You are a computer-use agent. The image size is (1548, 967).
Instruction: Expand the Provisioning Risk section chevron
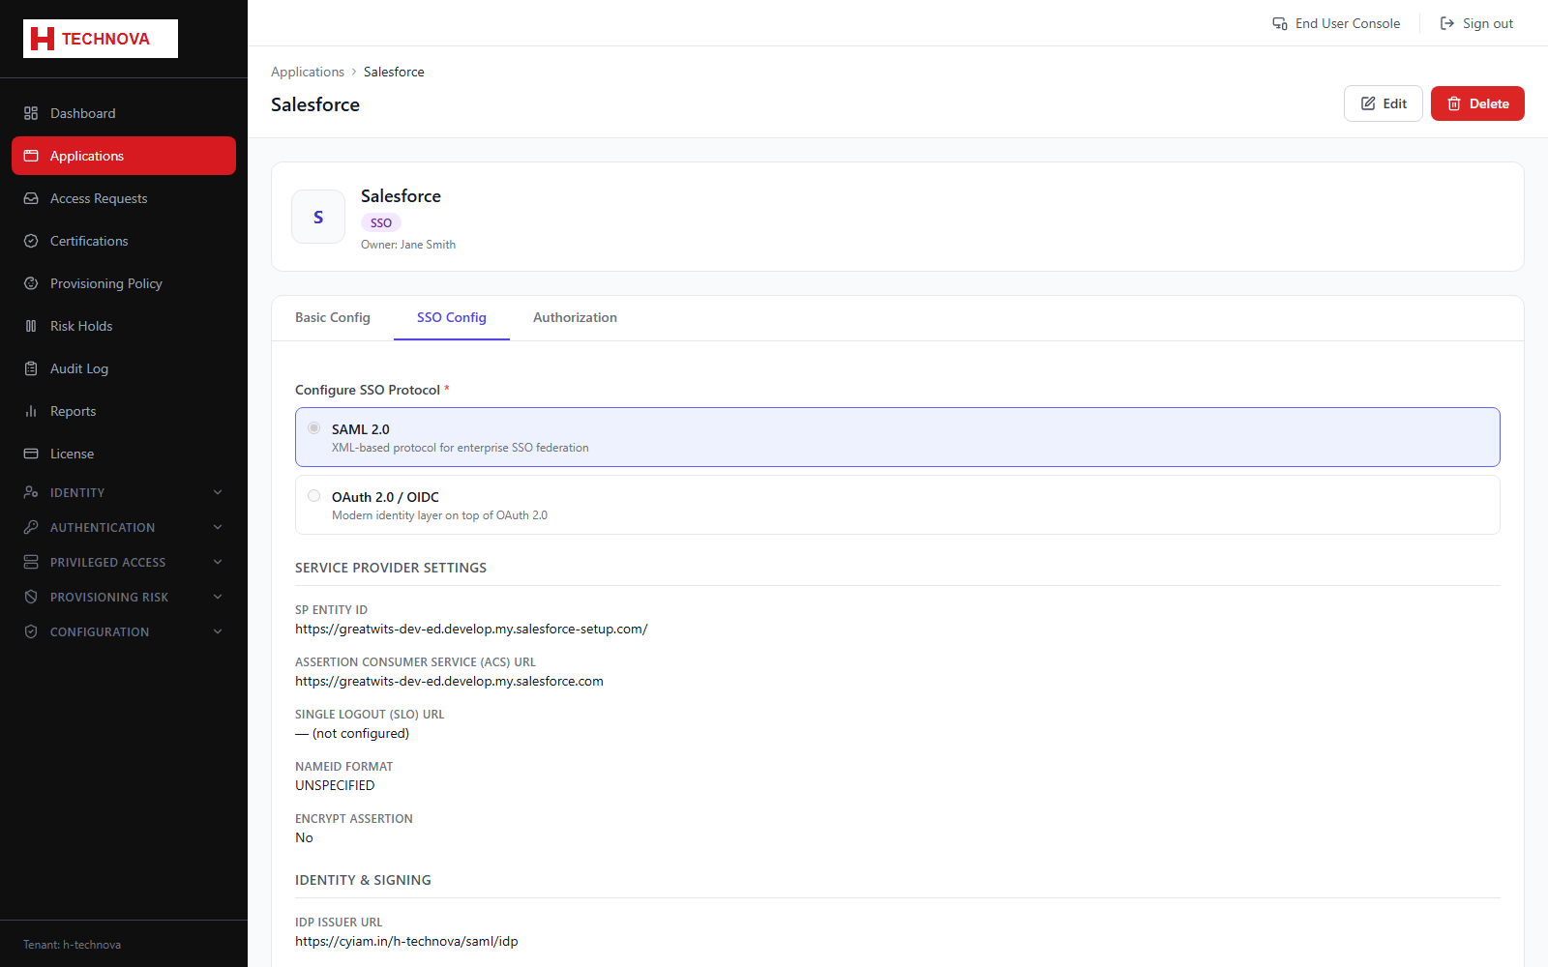coord(218,597)
